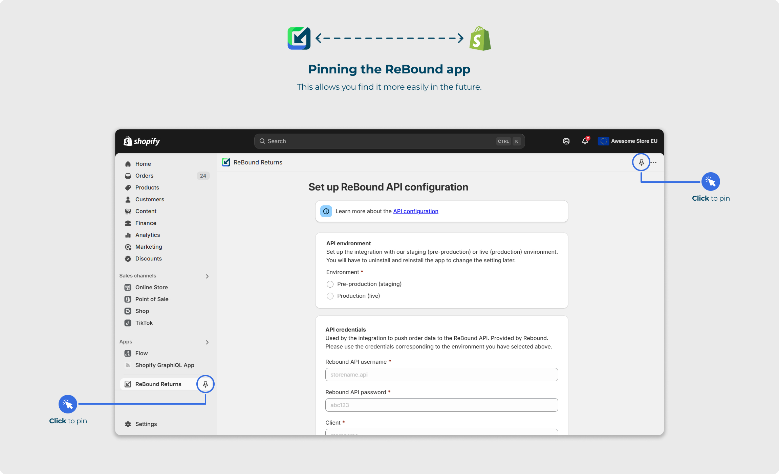The image size is (779, 474).
Task: Click the info icon beside Learn more
Action: point(326,211)
